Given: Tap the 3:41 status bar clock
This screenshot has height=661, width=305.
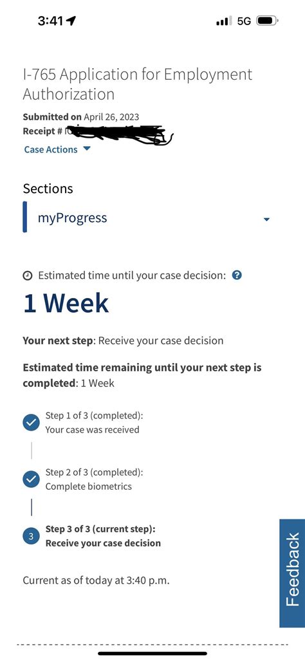Looking at the screenshot, I should (50, 21).
